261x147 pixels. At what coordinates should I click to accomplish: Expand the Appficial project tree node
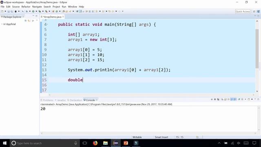[2, 24]
